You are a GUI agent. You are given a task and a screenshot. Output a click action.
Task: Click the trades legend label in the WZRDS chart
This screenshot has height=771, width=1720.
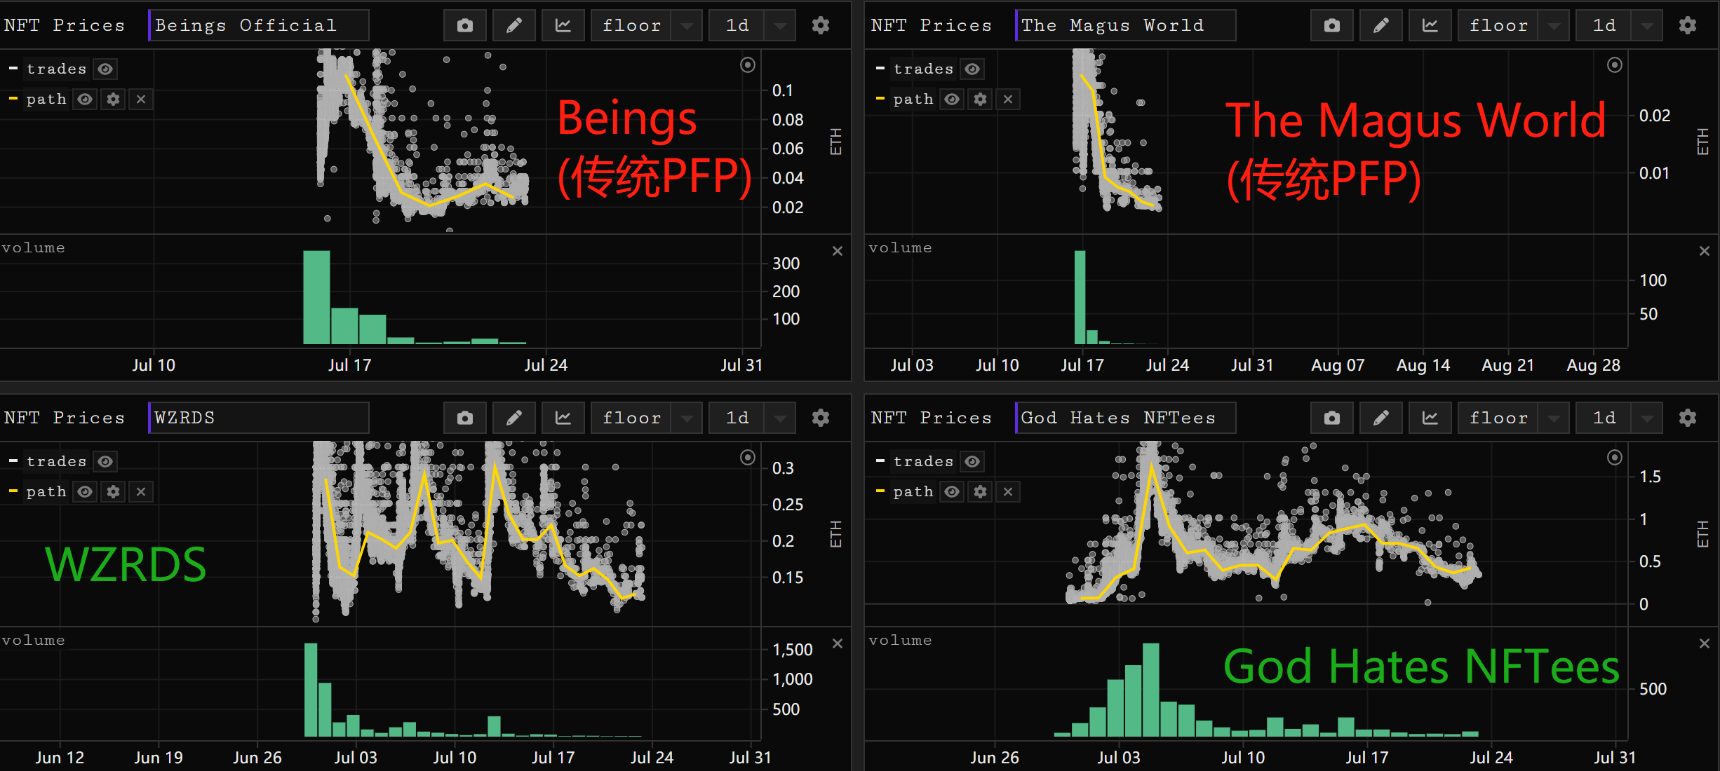[57, 462]
